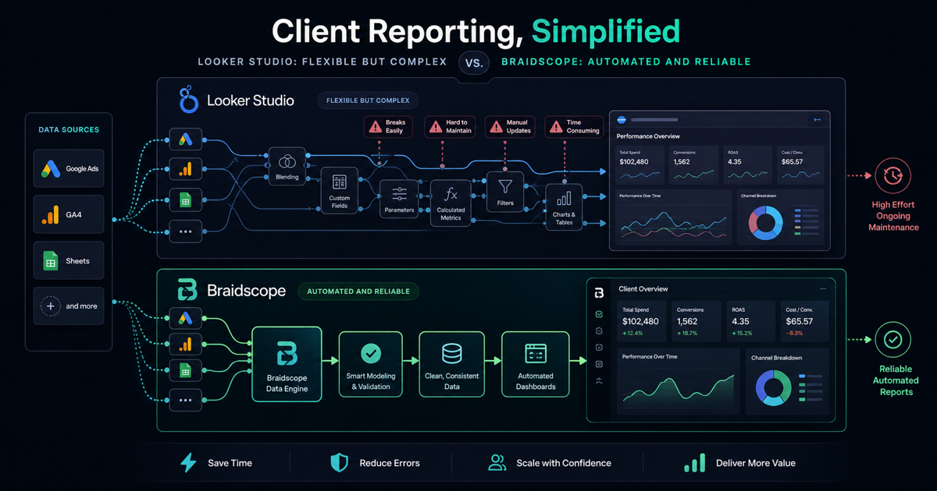Click the Scale with Confidence people icon
The height and width of the screenshot is (491, 937).
[x=497, y=463]
